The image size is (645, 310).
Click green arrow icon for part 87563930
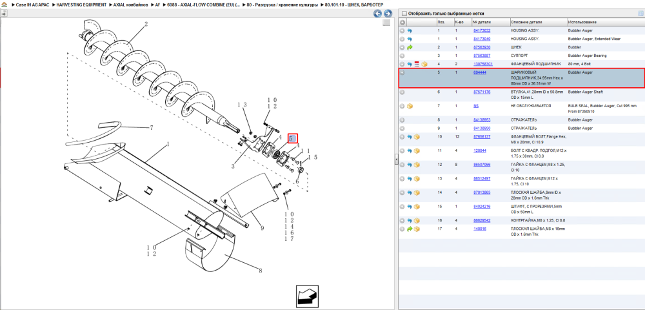[x=410, y=47]
